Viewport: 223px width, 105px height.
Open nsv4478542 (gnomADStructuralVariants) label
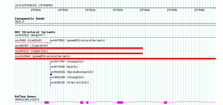click(77, 40)
